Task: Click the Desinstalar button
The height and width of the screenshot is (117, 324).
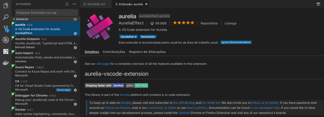Action: 148,37
